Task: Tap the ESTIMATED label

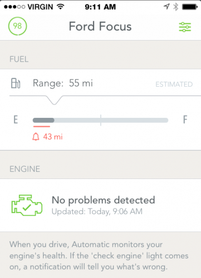Action: 174,85
